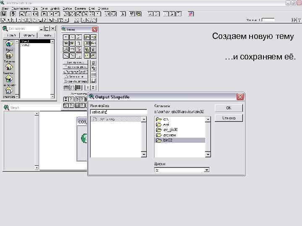Open the Окно menu

(92, 8)
